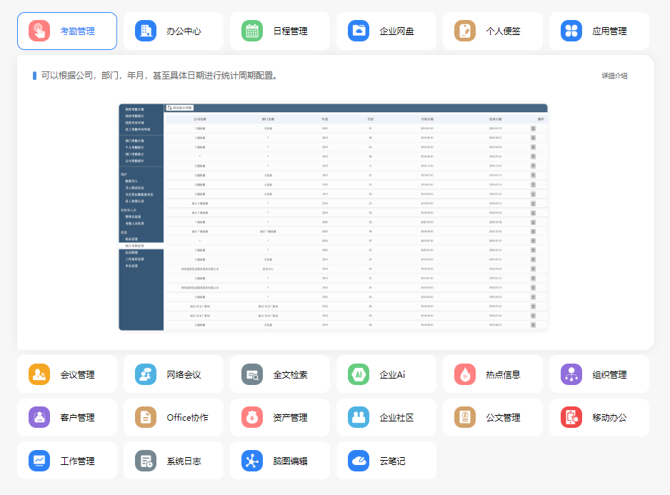The width and height of the screenshot is (670, 495).
Task: Click the 全文检索 search icon
Action: click(x=252, y=374)
